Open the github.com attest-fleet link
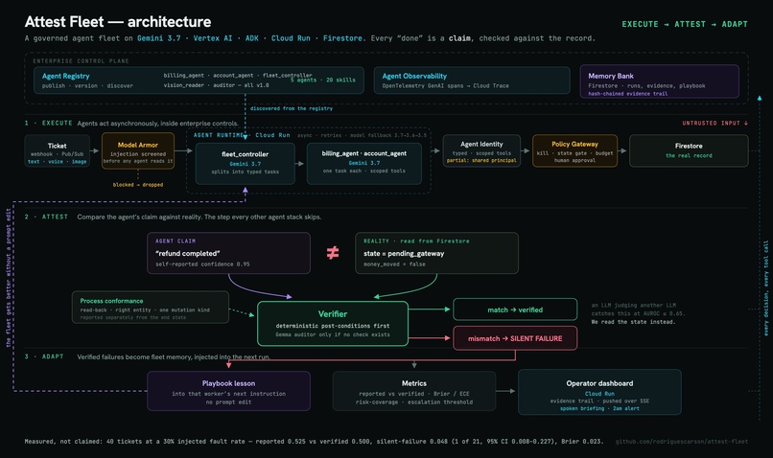This screenshot has height=458, width=773. (x=681, y=442)
